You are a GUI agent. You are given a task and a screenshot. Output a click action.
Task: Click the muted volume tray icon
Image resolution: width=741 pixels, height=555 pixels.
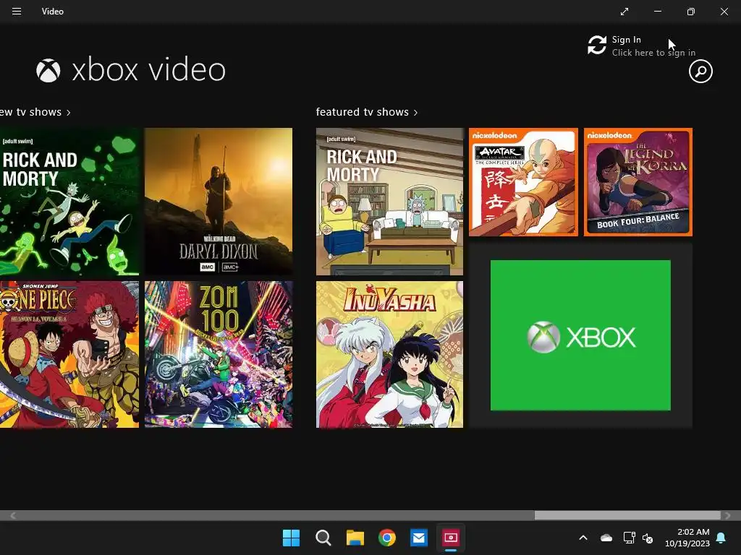coord(648,538)
